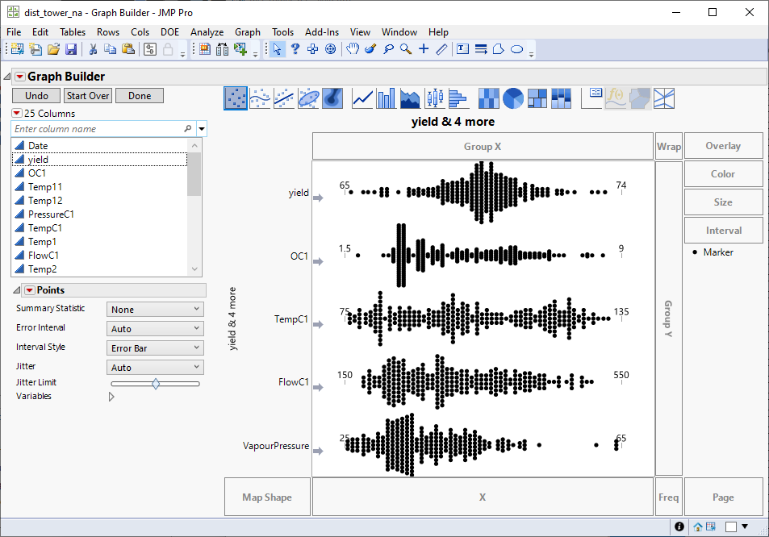Expand the Variables disclosure arrow
Image resolution: width=769 pixels, height=537 pixels.
point(111,396)
